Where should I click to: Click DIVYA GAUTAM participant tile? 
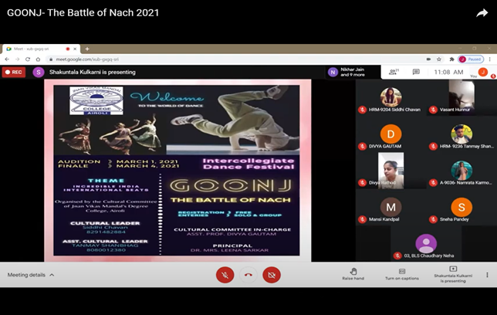click(390, 134)
